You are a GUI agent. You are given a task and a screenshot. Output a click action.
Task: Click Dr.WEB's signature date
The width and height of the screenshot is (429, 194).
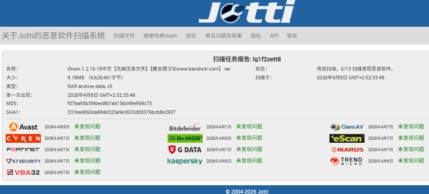pyautogui.click(x=219, y=138)
